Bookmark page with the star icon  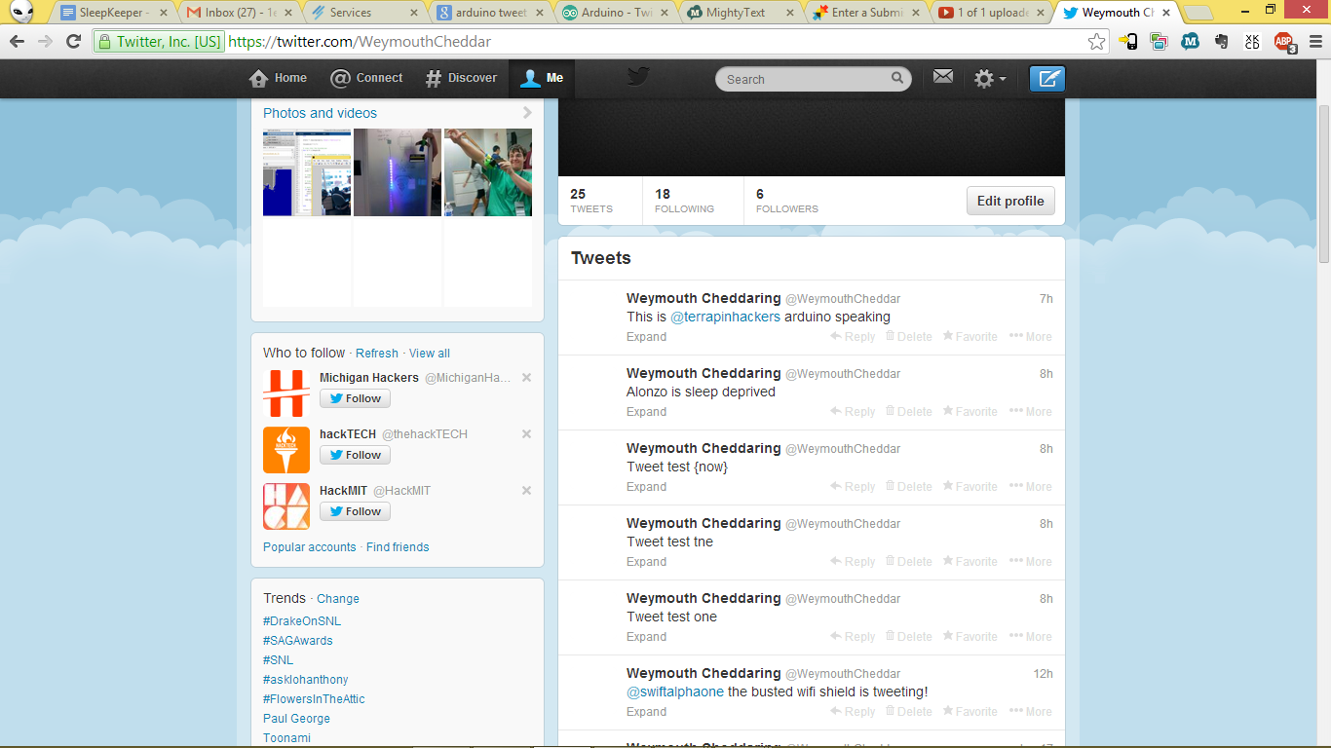1097,42
